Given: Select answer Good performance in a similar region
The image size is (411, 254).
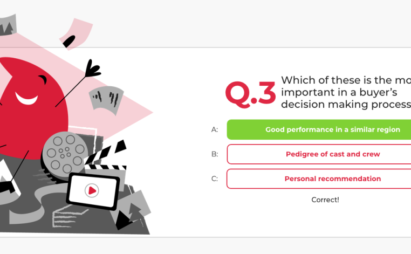Looking at the screenshot, I should [319, 129].
